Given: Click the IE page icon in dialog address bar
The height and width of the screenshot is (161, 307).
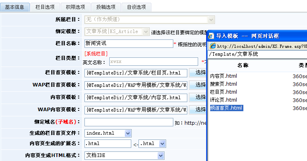Looking at the screenshot, I should (x=213, y=46).
